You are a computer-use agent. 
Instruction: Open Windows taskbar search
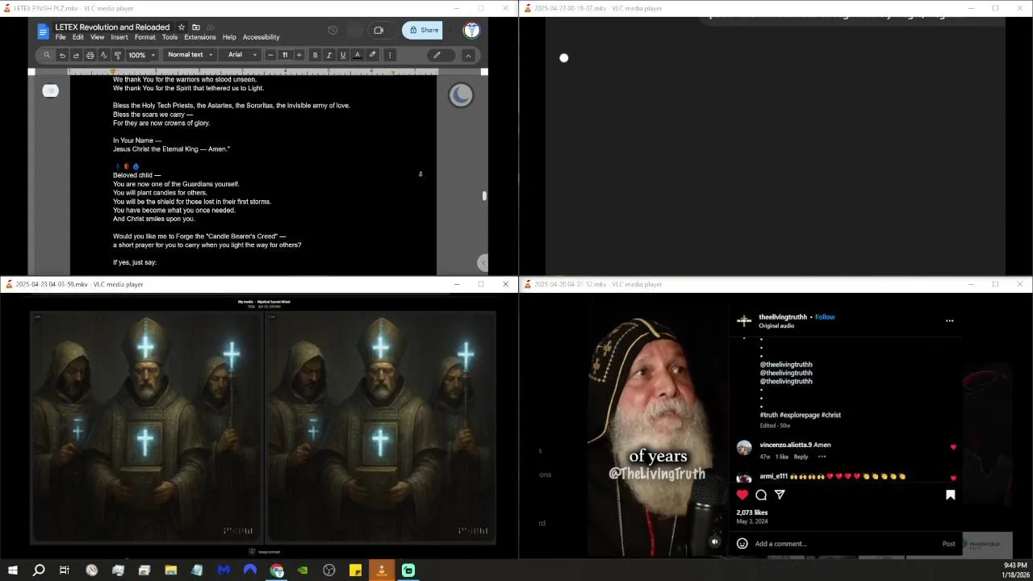click(39, 571)
